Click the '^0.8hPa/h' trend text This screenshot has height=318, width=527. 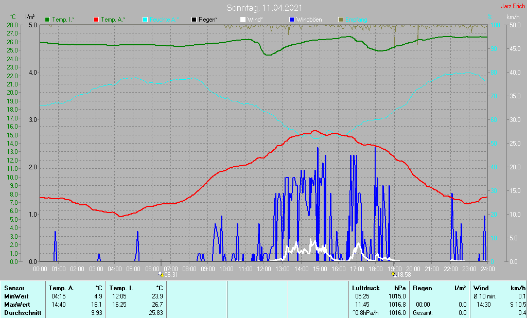[365, 313]
